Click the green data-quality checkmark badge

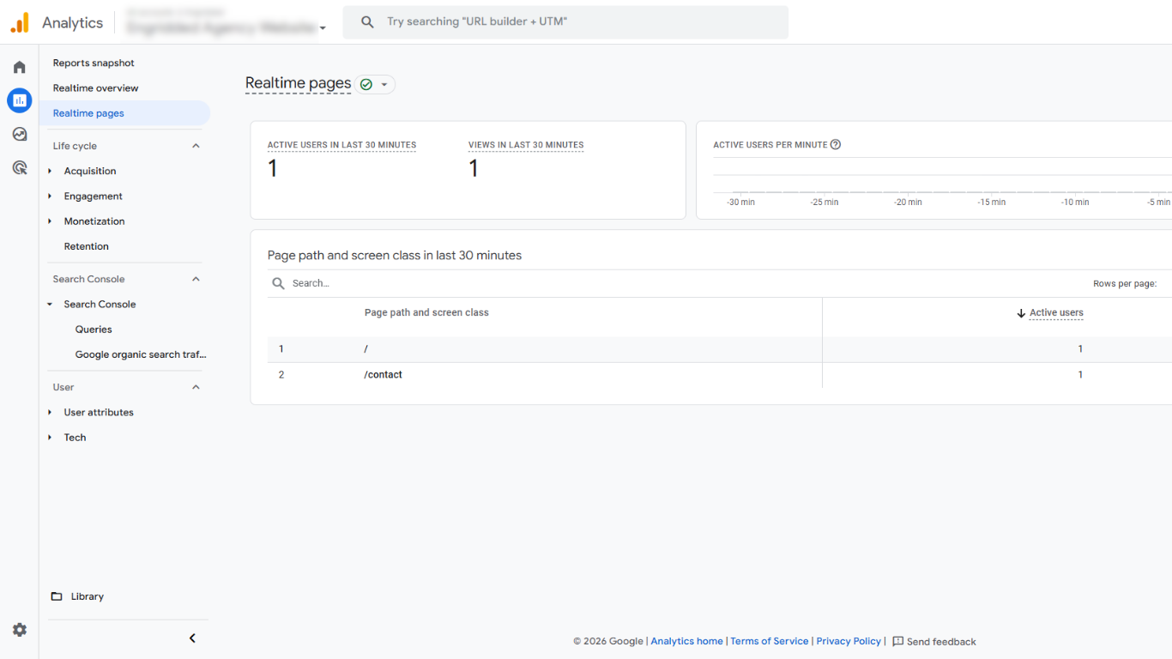coord(365,84)
